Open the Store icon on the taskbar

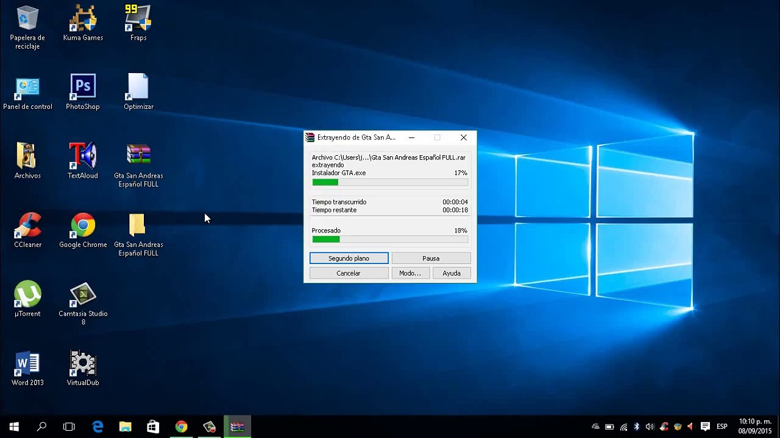[153, 426]
